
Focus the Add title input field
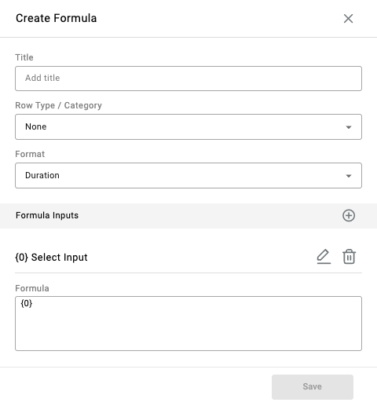[188, 79]
